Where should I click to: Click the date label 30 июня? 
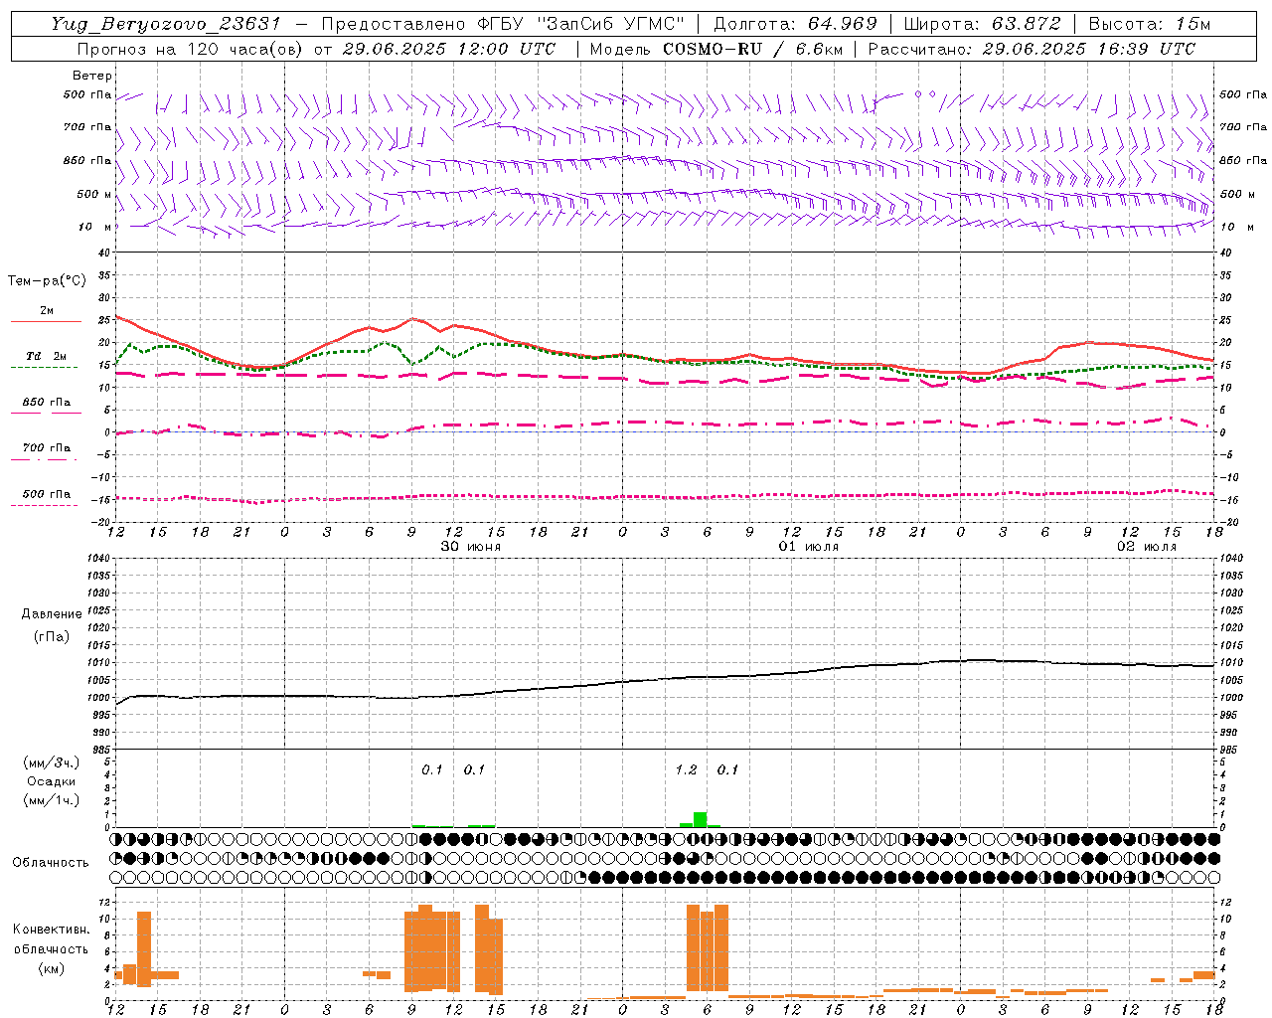(x=471, y=547)
